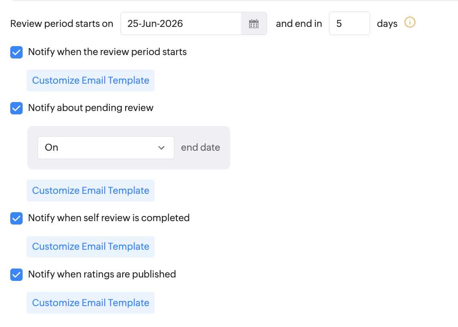Click the 'Review period starts on' label

[x=62, y=24]
